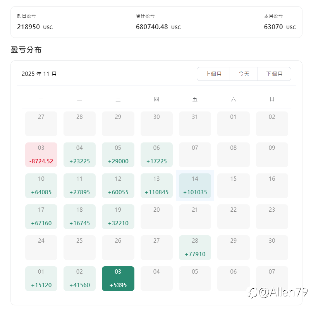Open day 10 showing +64085
311x310 pixels.
click(41, 186)
